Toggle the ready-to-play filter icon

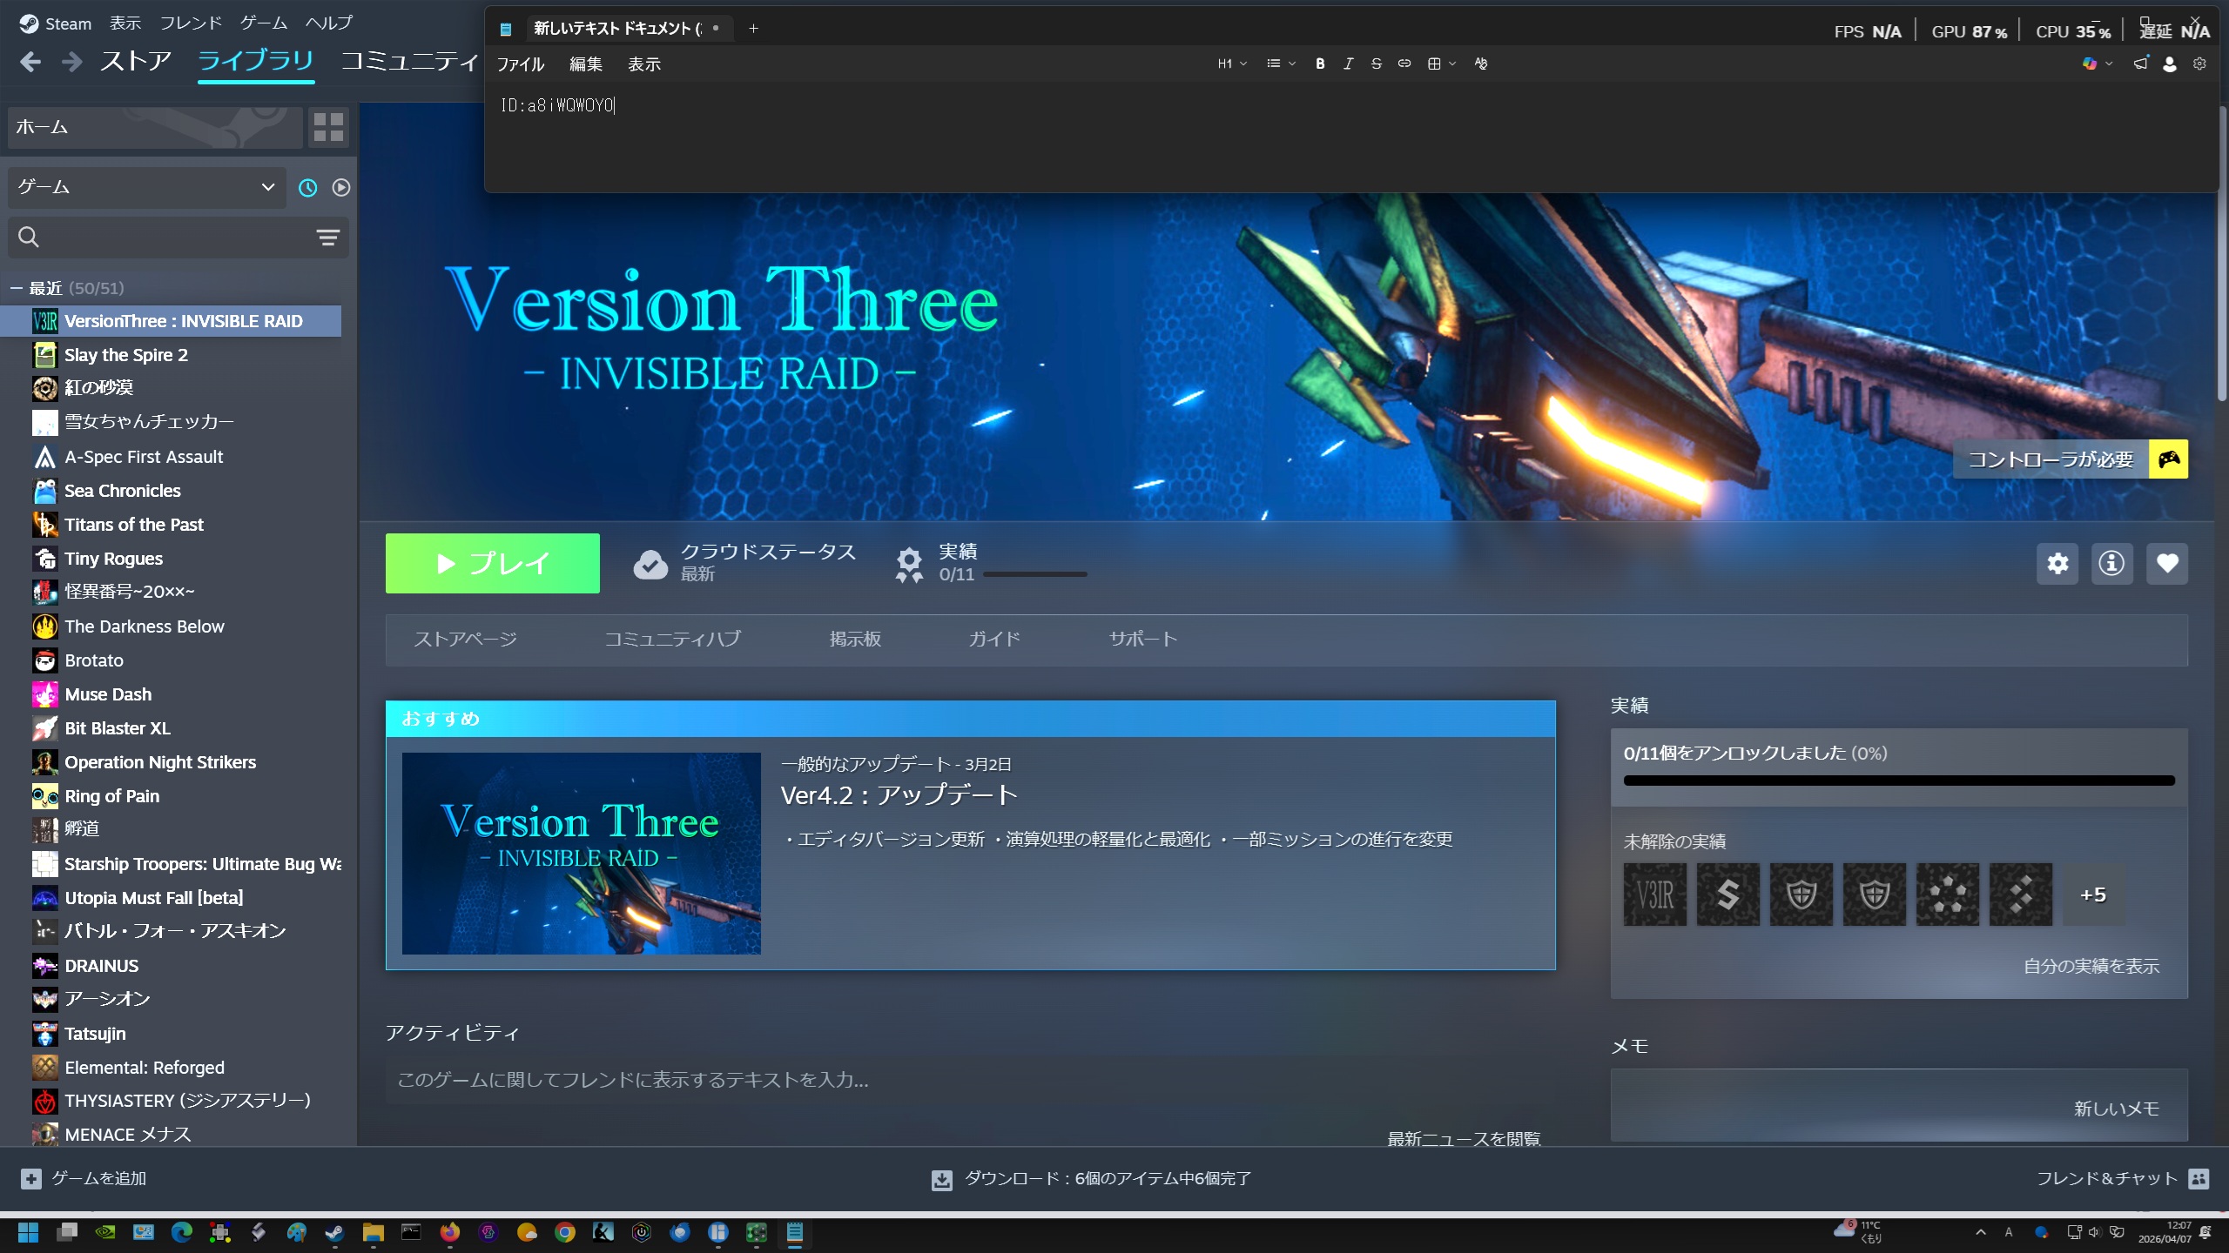341,188
